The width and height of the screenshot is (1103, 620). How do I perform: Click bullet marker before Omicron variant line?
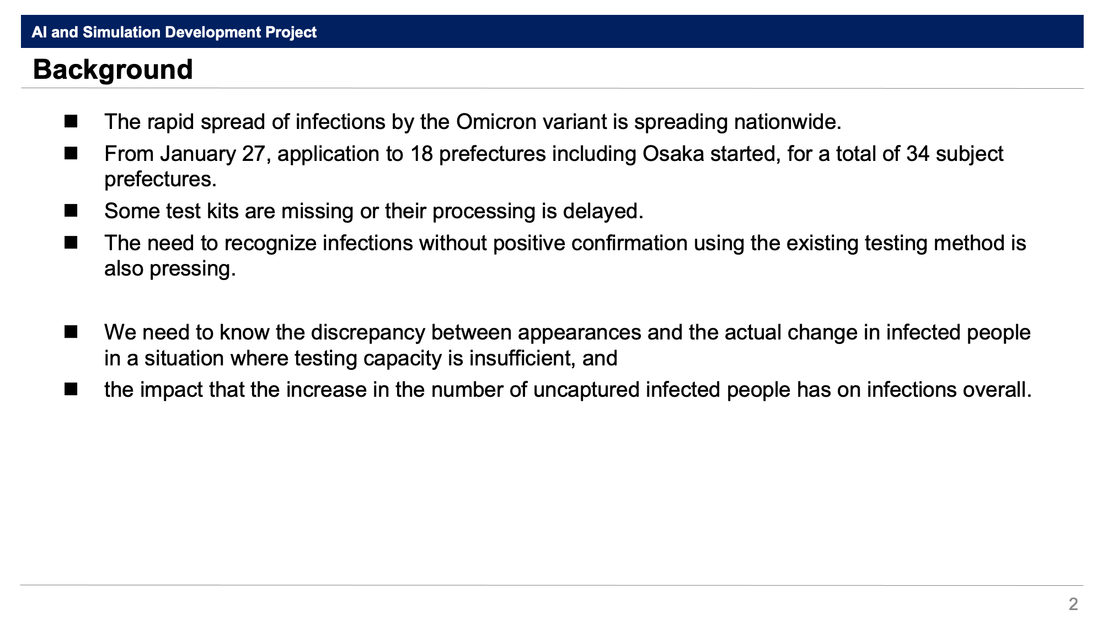tap(71, 121)
